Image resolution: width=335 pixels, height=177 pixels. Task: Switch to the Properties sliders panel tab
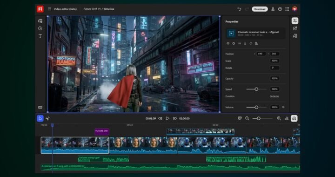[295, 21]
